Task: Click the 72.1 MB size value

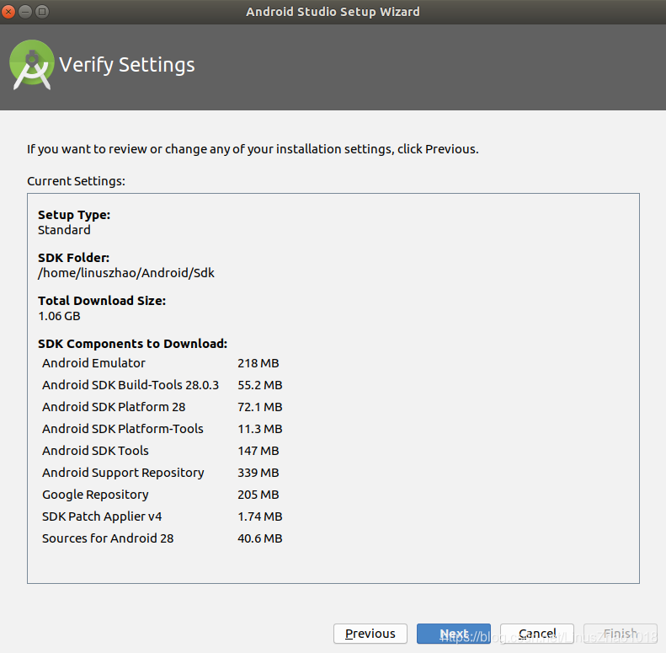Action: tap(260, 407)
